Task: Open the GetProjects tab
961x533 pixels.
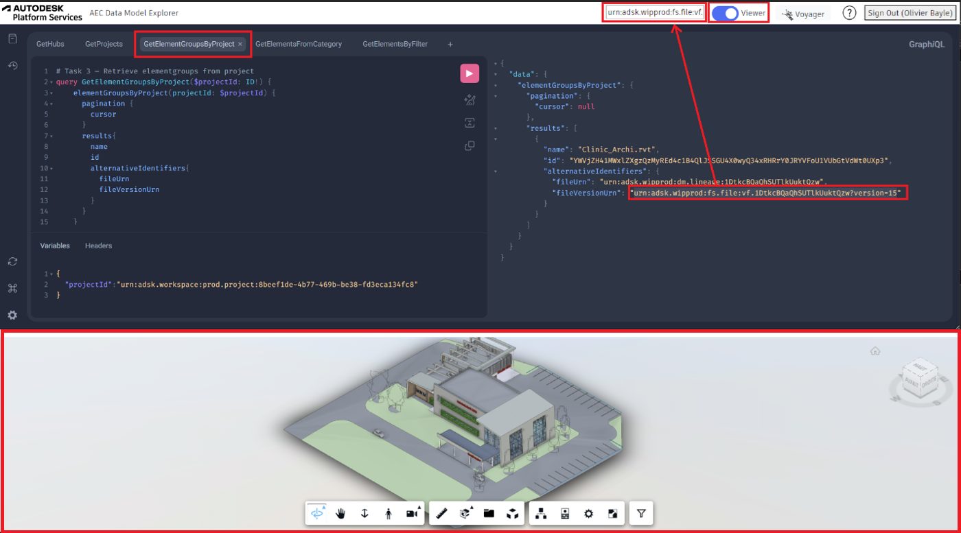Action: 104,44
